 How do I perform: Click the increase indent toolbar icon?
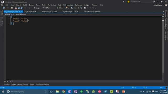[81, 8]
